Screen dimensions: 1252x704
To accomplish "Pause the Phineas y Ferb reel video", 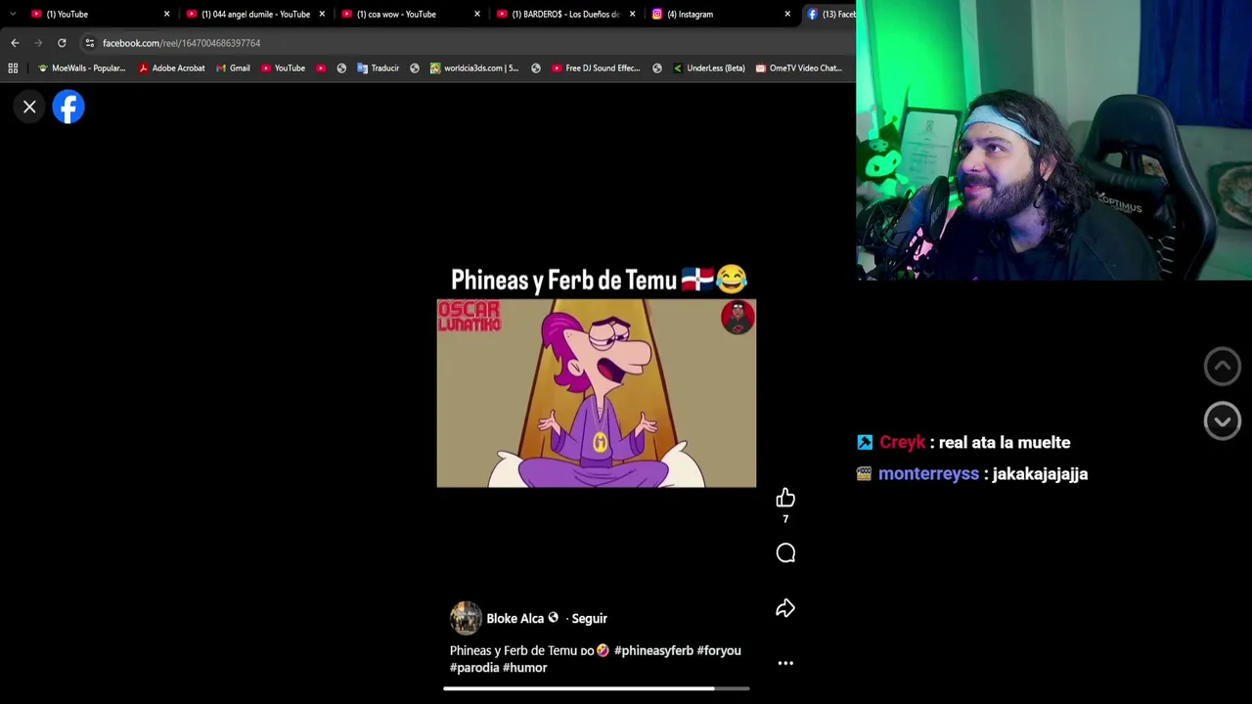I will [597, 393].
